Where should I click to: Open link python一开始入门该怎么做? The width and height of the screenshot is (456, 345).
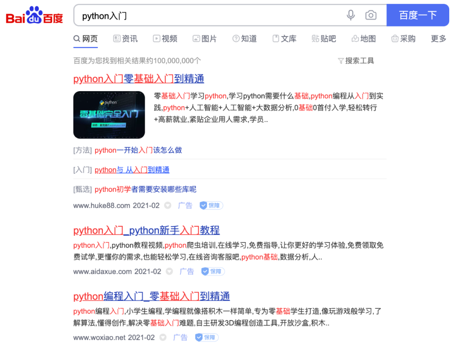click(138, 150)
